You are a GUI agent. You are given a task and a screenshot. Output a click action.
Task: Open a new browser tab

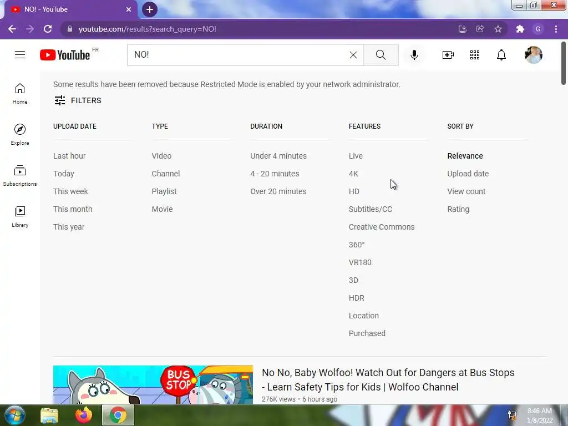click(x=150, y=9)
